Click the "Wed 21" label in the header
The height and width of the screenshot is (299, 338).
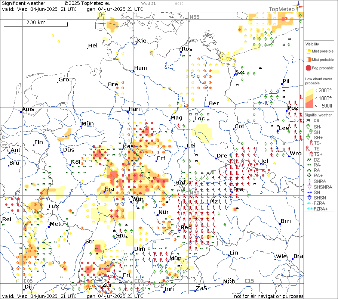point(148,3)
